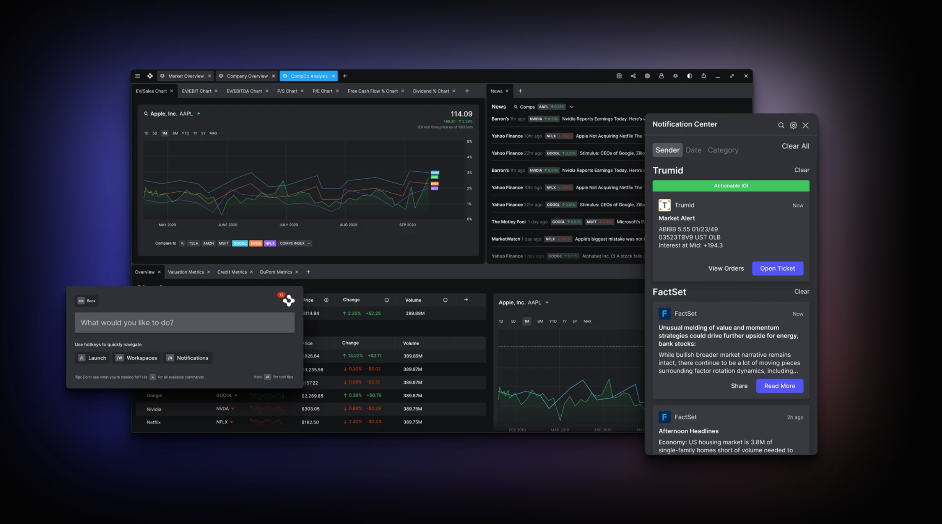Viewport: 942px width, 524px height.
Task: Open the Valuation Metrics tab
Action: pyautogui.click(x=186, y=272)
